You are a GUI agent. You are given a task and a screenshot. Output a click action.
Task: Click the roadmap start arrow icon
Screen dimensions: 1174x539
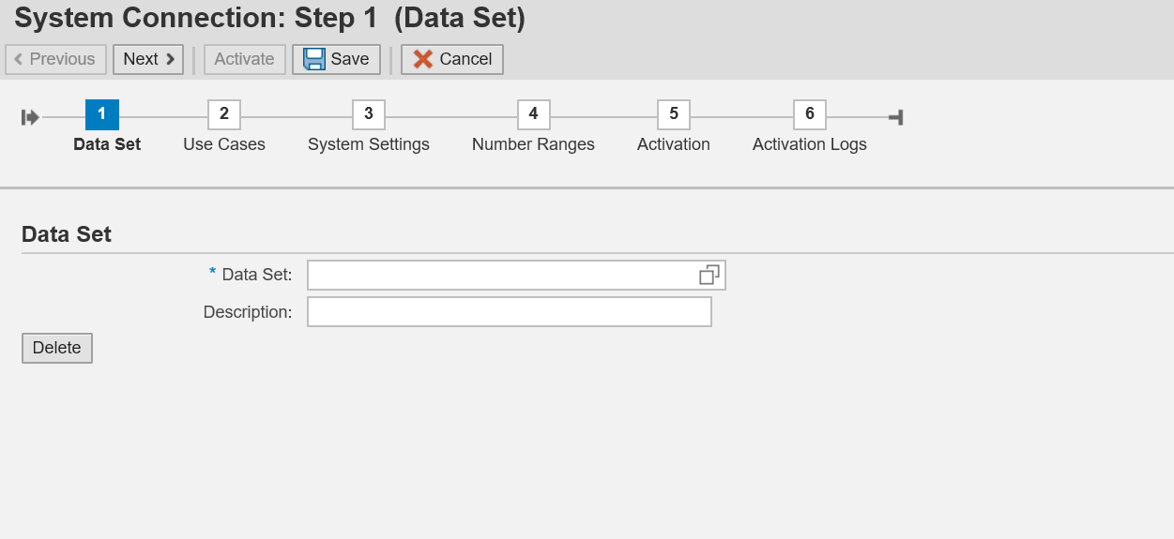coord(30,117)
